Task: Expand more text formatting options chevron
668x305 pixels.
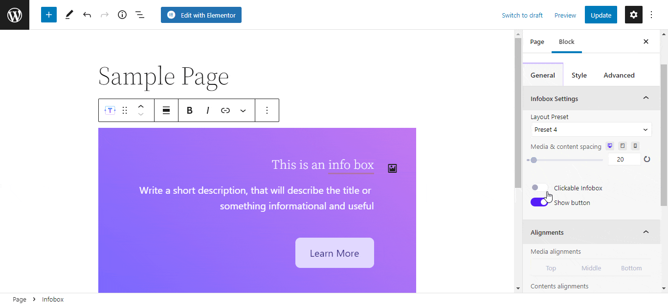Action: pyautogui.click(x=243, y=110)
